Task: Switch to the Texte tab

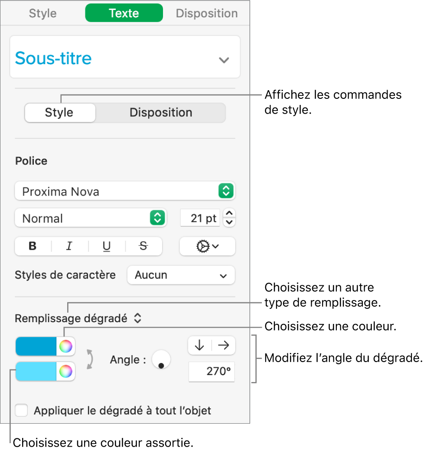Action: pyautogui.click(x=124, y=13)
